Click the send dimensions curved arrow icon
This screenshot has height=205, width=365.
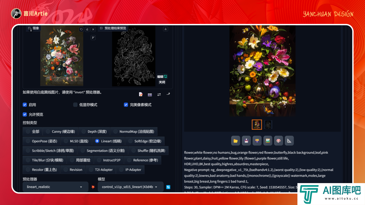tap(168, 94)
